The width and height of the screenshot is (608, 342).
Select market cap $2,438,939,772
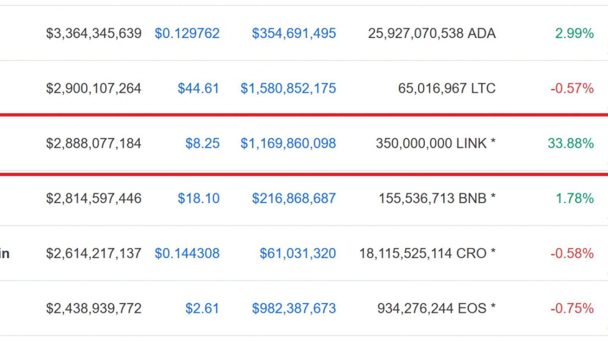pyautogui.click(x=93, y=309)
